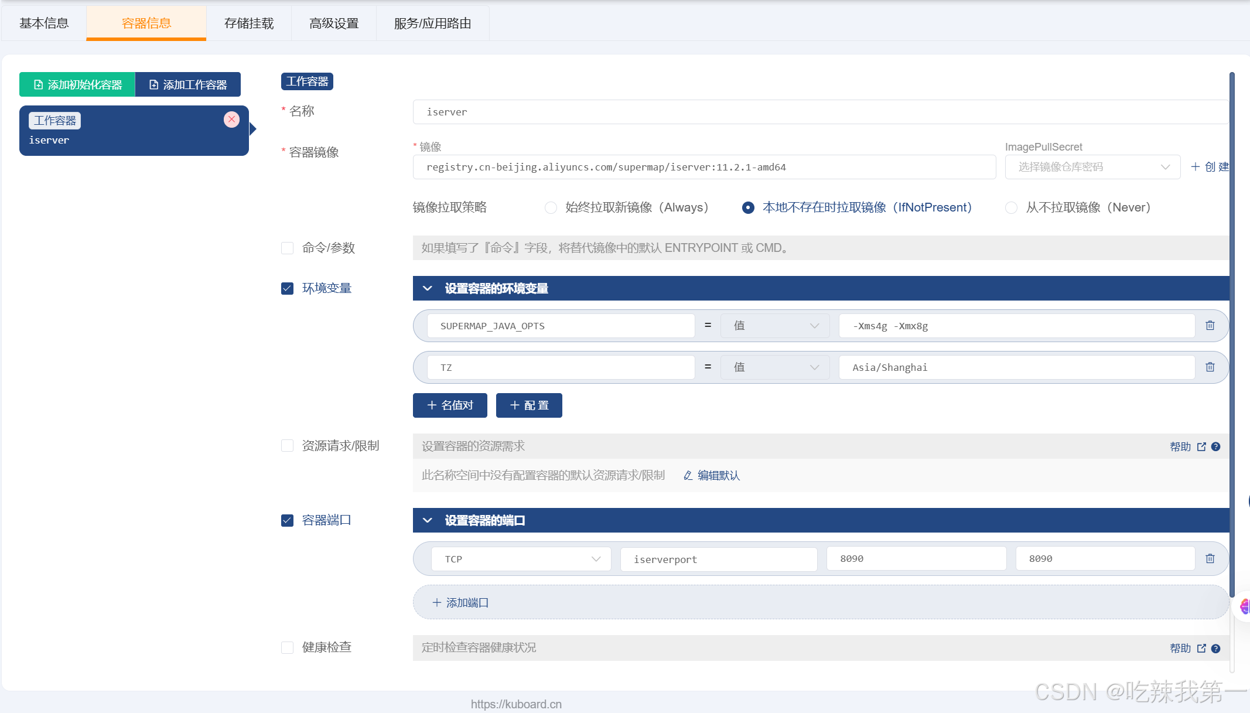The image size is (1250, 713).
Task: Delete the SUPERMAP_JAVA_OPTS variable trash icon
Action: click(x=1210, y=325)
